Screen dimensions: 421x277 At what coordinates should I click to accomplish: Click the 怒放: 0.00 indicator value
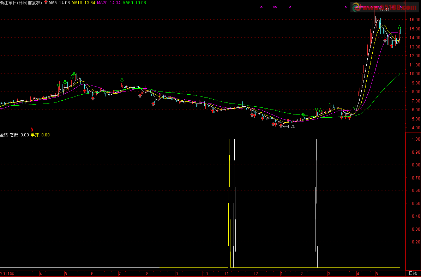19,135
